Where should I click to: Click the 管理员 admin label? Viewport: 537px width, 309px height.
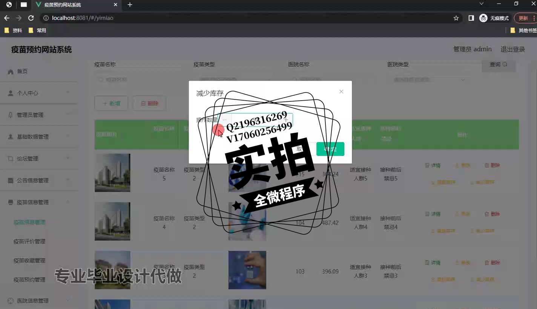[473, 49]
